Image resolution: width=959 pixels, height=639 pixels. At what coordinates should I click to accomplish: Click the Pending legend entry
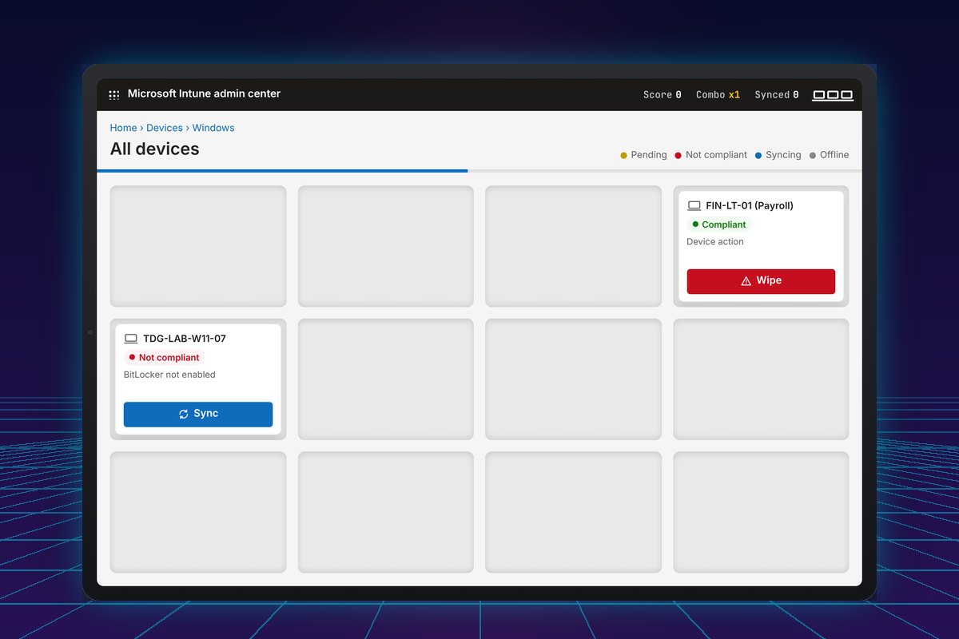(643, 155)
